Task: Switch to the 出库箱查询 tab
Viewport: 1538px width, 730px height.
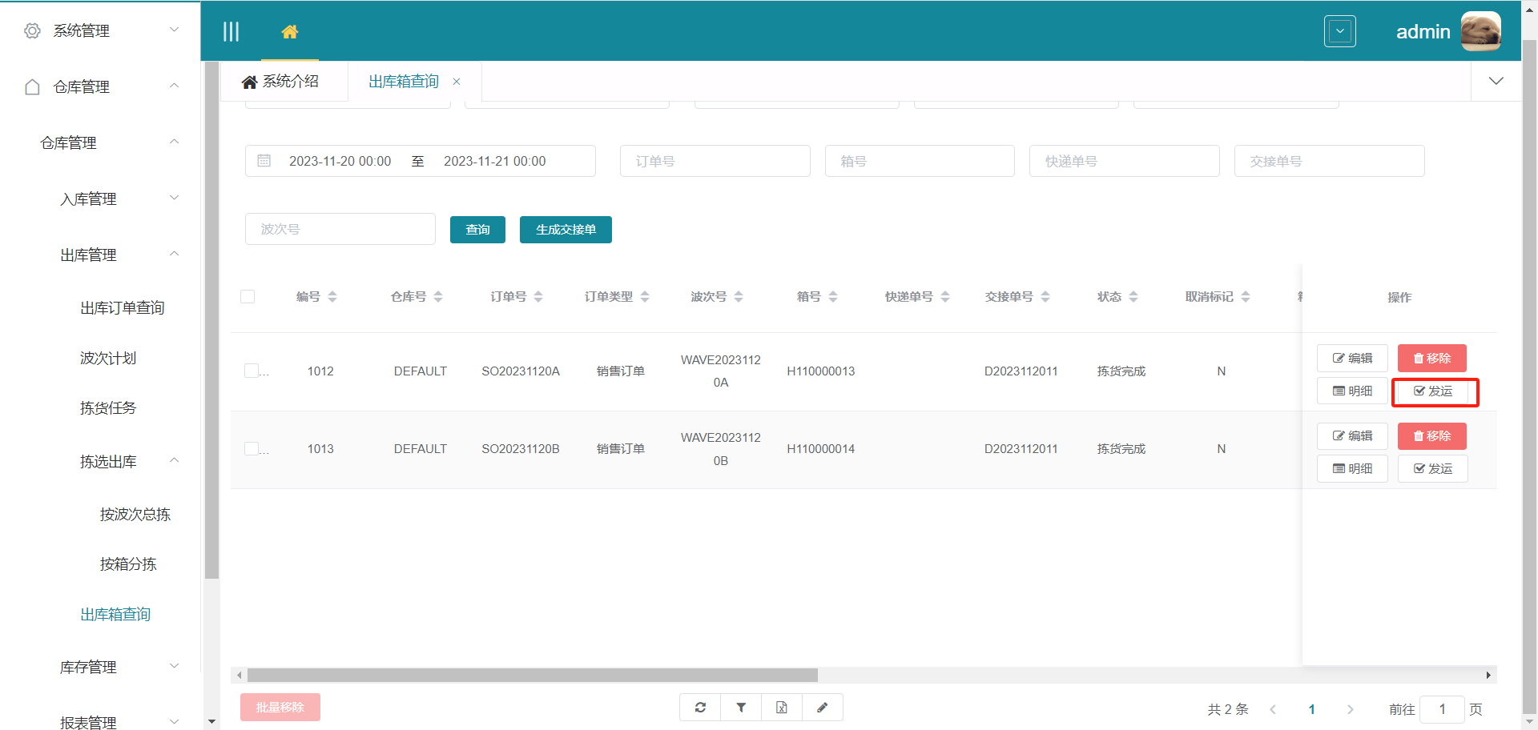Action: (x=403, y=81)
